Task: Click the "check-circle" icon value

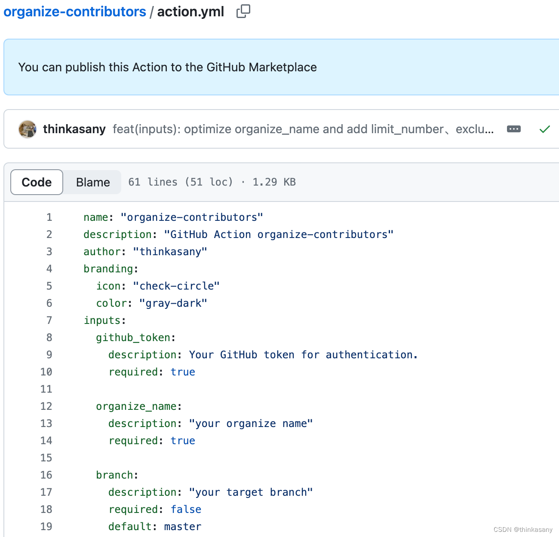Action: pos(176,286)
